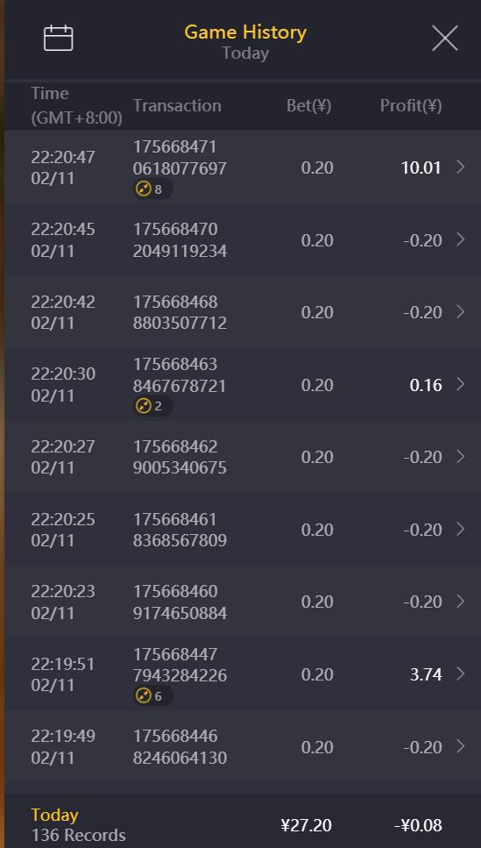The image size is (481, 848).
Task: Select transaction 1756684710618077697 entry
Action: point(180,157)
